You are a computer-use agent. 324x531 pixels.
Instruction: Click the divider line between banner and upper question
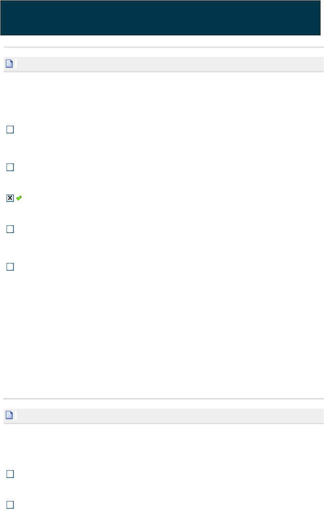164,47
